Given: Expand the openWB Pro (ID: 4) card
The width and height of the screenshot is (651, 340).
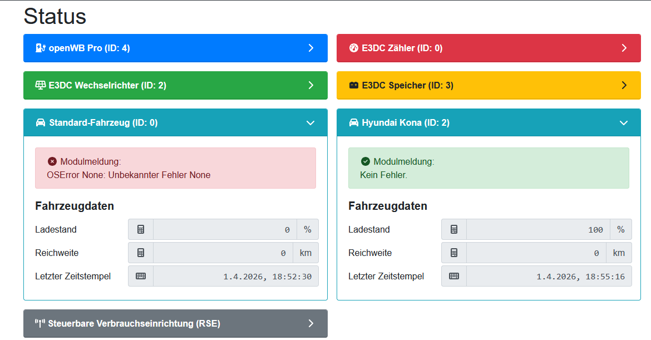Looking at the screenshot, I should pyautogui.click(x=311, y=48).
